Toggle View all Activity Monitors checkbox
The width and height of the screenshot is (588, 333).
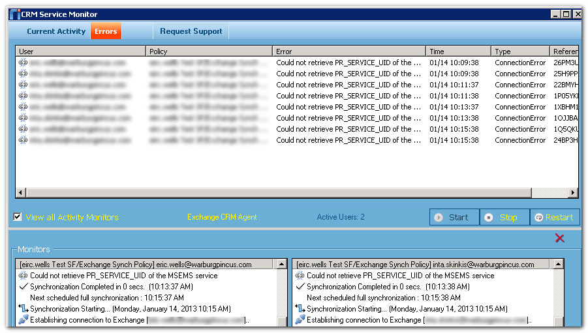17,217
